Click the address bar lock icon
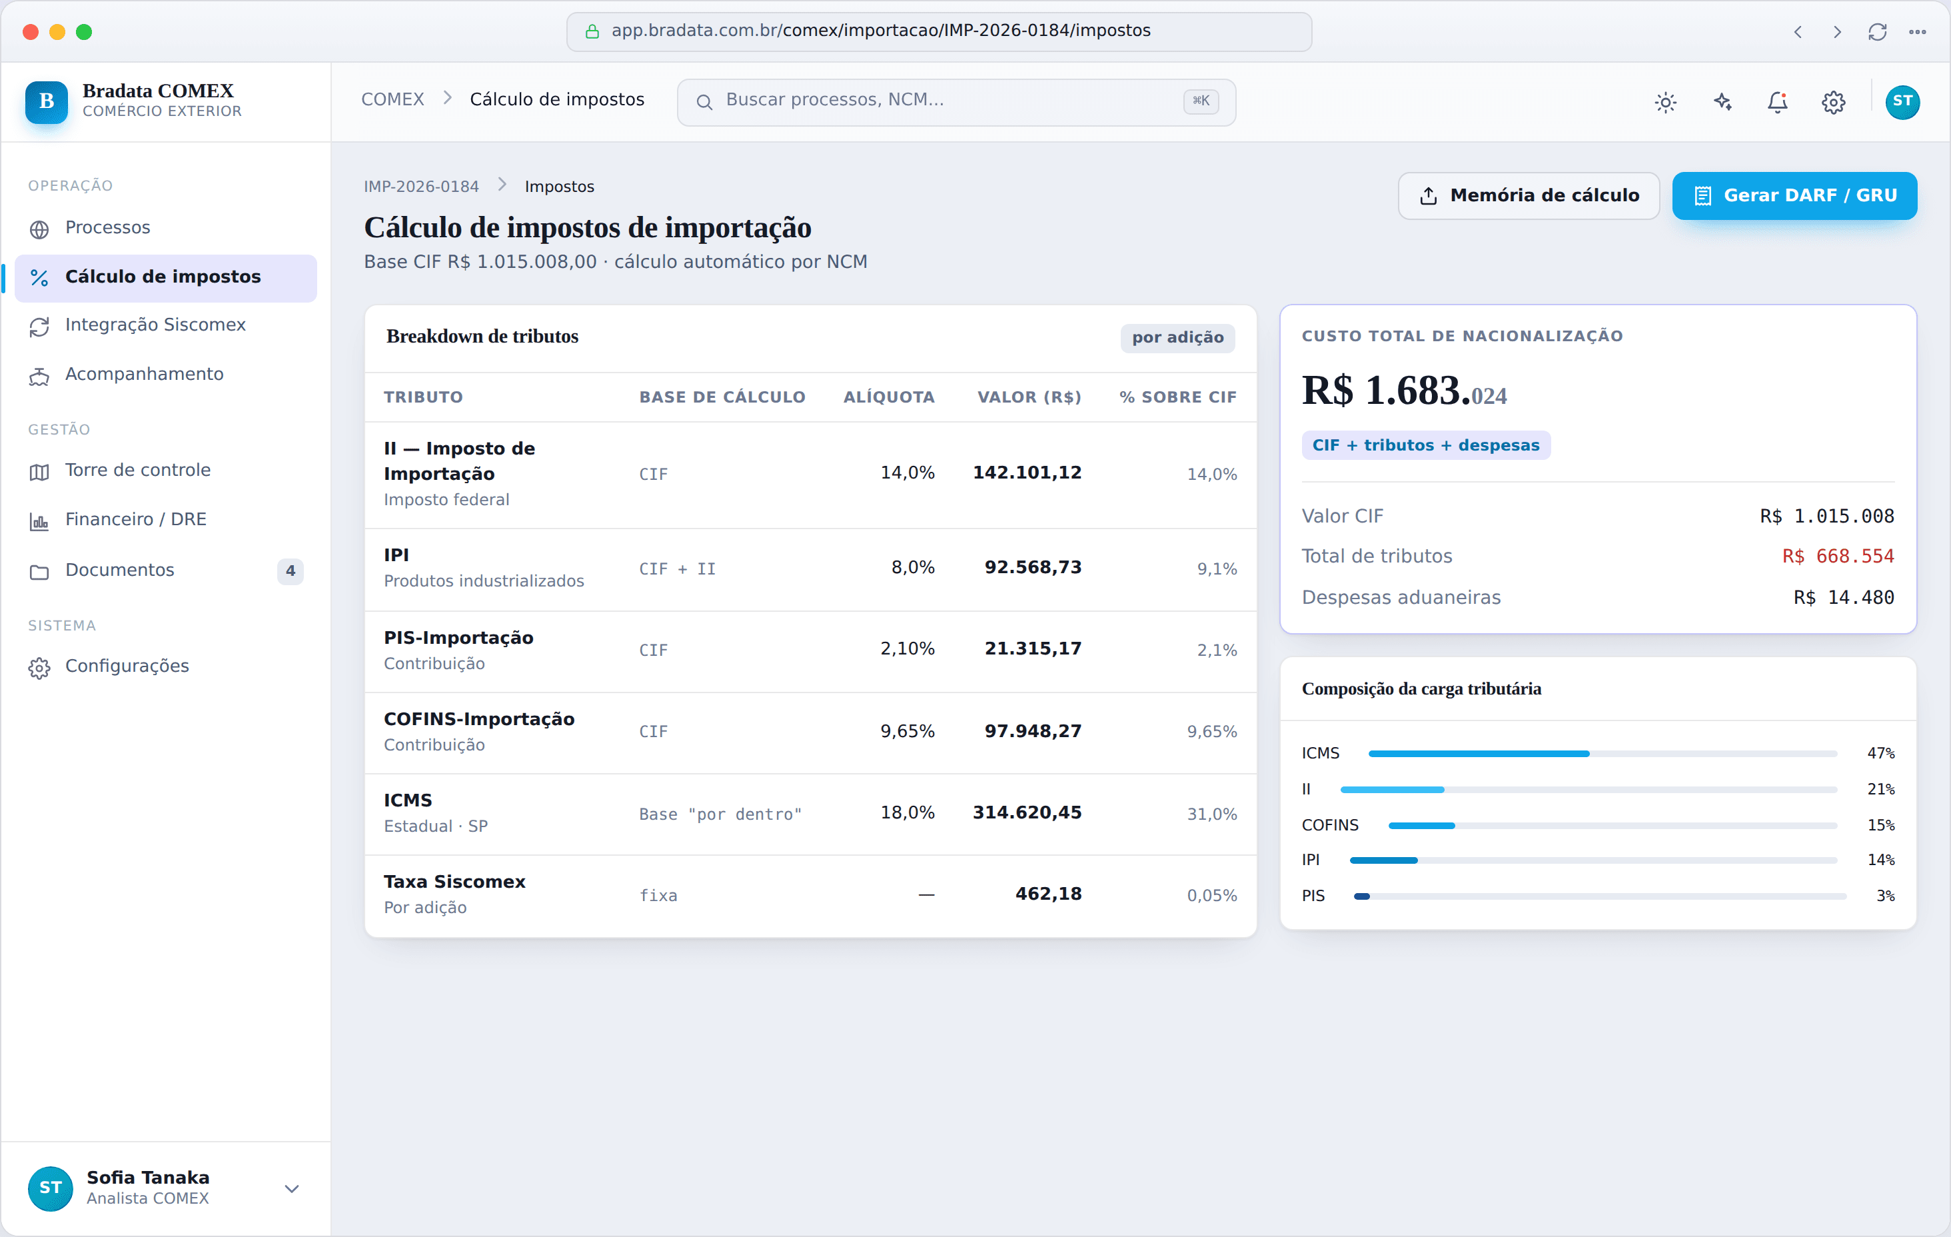The image size is (1951, 1237). click(x=592, y=31)
